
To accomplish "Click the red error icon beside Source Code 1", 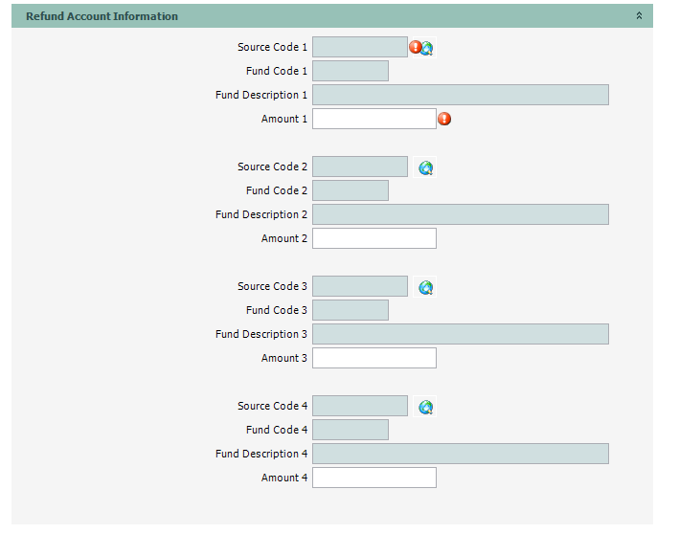I will click(x=415, y=47).
